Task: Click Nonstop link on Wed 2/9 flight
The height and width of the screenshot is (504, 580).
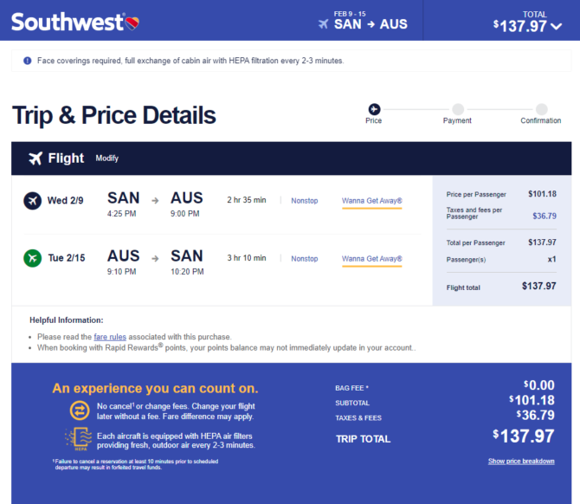Action: tap(305, 201)
